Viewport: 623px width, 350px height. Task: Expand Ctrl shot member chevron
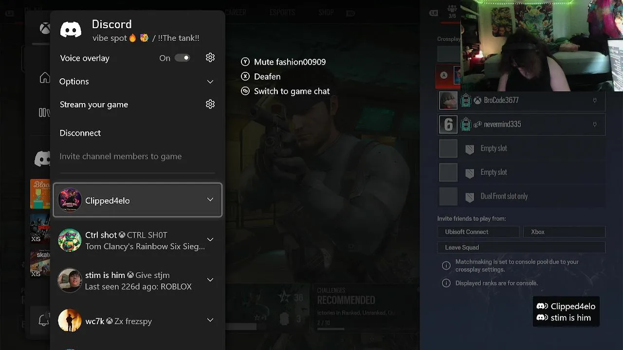click(210, 240)
